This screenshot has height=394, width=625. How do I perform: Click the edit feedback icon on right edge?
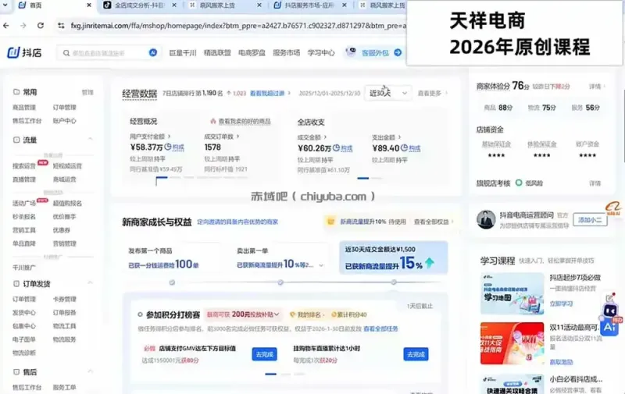click(x=610, y=298)
